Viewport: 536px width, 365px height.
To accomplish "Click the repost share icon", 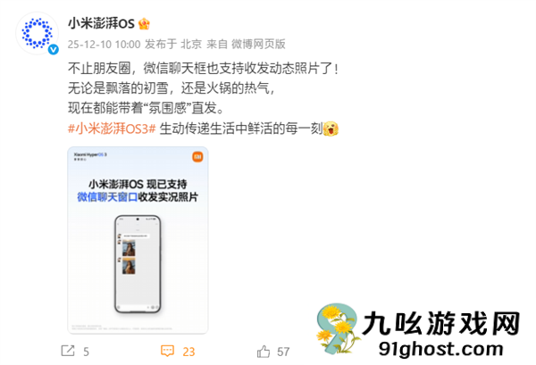I will point(68,351).
